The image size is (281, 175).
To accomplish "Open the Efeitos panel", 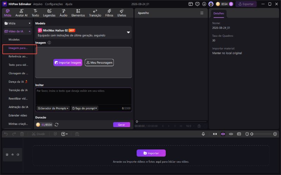I will pyautogui.click(x=122, y=13).
